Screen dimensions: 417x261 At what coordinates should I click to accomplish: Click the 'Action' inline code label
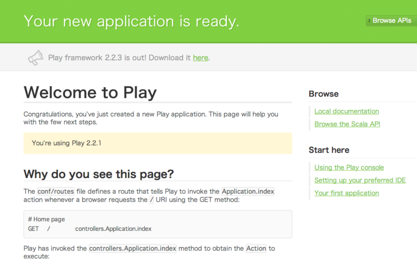pyautogui.click(x=256, y=248)
